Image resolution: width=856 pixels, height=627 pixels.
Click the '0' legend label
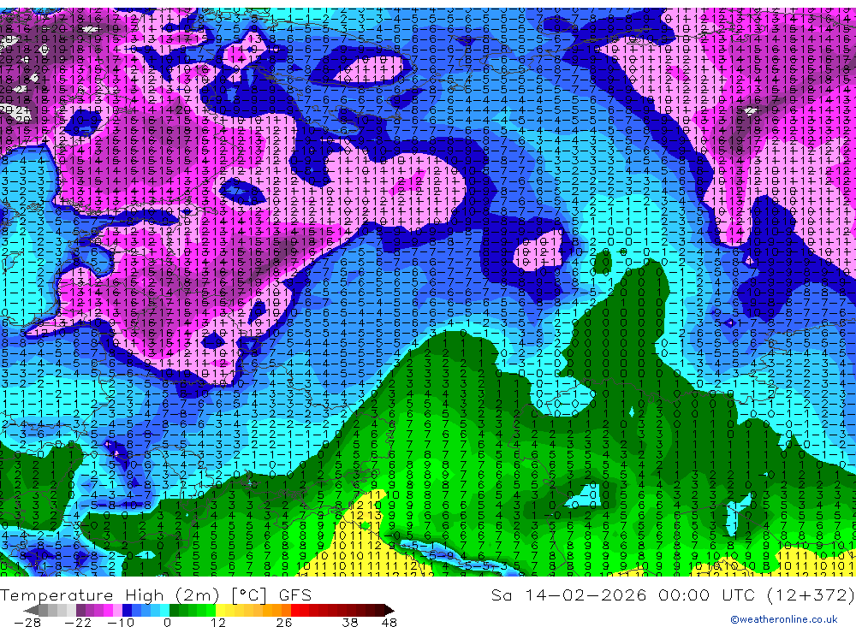pos(167,623)
